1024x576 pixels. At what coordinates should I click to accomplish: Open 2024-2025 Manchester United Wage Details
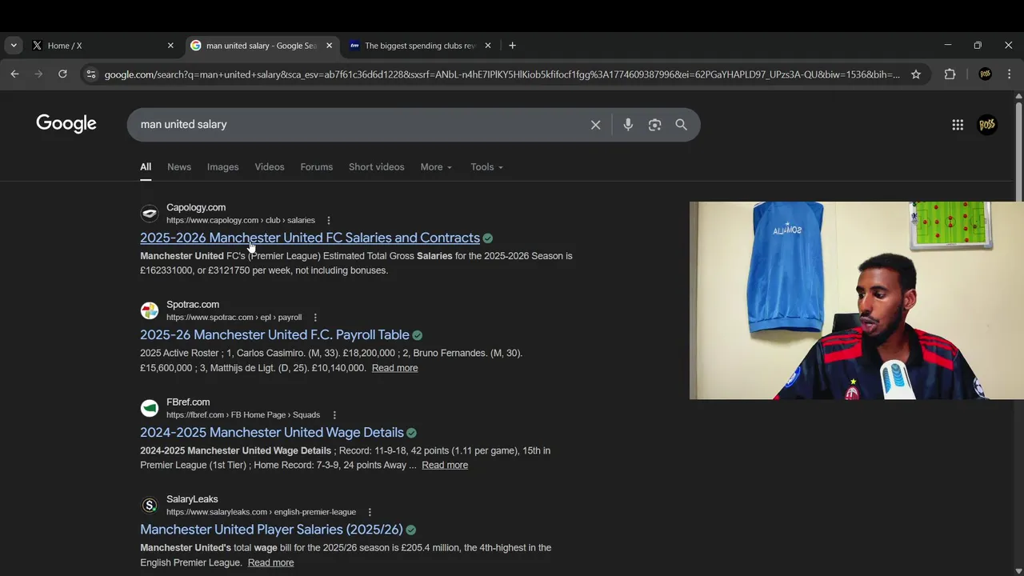[x=272, y=432]
